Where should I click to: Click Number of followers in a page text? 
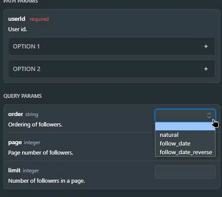(x=47, y=181)
